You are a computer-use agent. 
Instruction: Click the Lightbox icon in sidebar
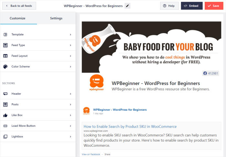pos(5,136)
